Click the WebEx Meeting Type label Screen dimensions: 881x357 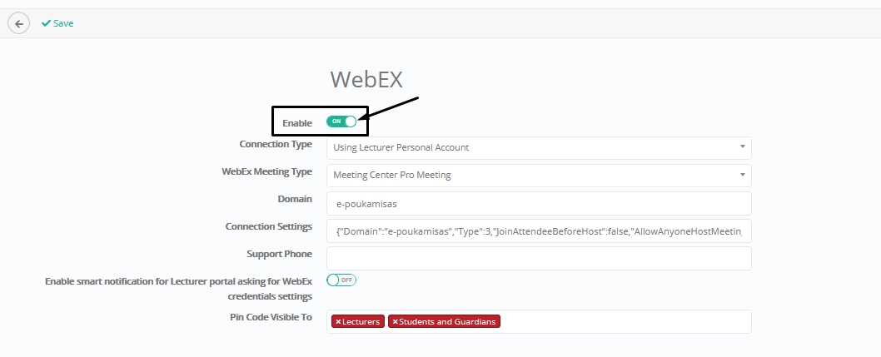tap(267, 171)
